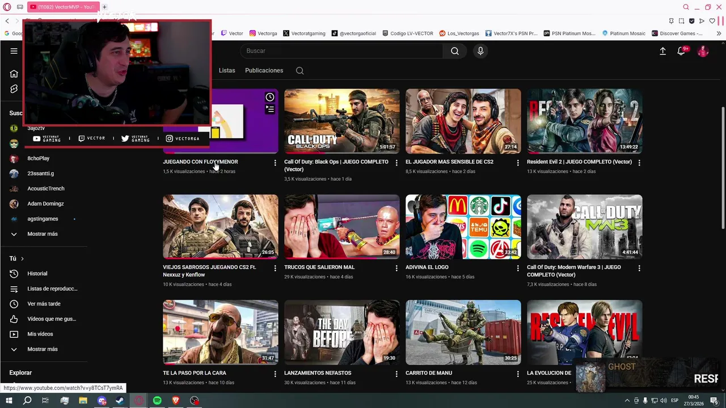The image size is (726, 408).
Task: Play the ADIVINA EL LOGO thumbnail
Action: [x=463, y=227]
